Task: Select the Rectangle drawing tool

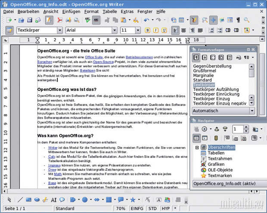Action: (x=28, y=200)
